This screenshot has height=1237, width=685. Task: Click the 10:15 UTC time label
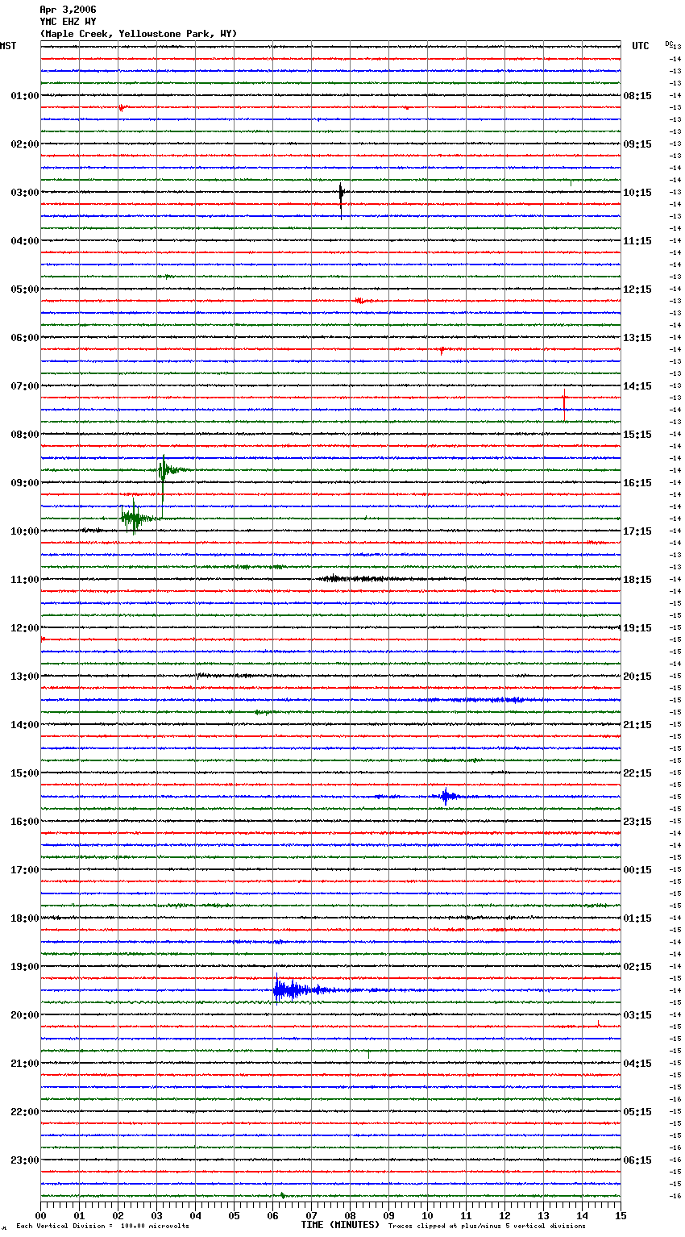point(637,193)
